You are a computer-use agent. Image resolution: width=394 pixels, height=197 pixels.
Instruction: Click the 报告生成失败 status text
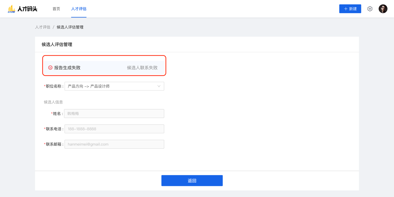[x=67, y=68]
